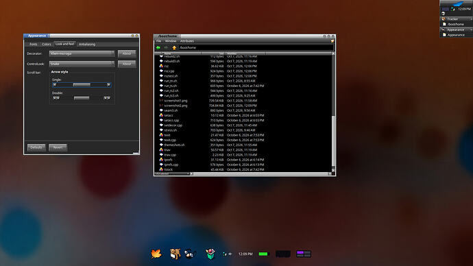Screen dimensions: 473x266
Task: Select file screenshot2.png
Action: [x=175, y=106]
